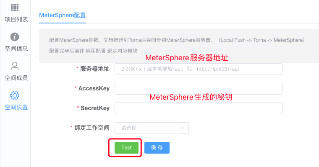Expand the 请选择 dropdown chevron arrow

pyautogui.click(x=181, y=128)
